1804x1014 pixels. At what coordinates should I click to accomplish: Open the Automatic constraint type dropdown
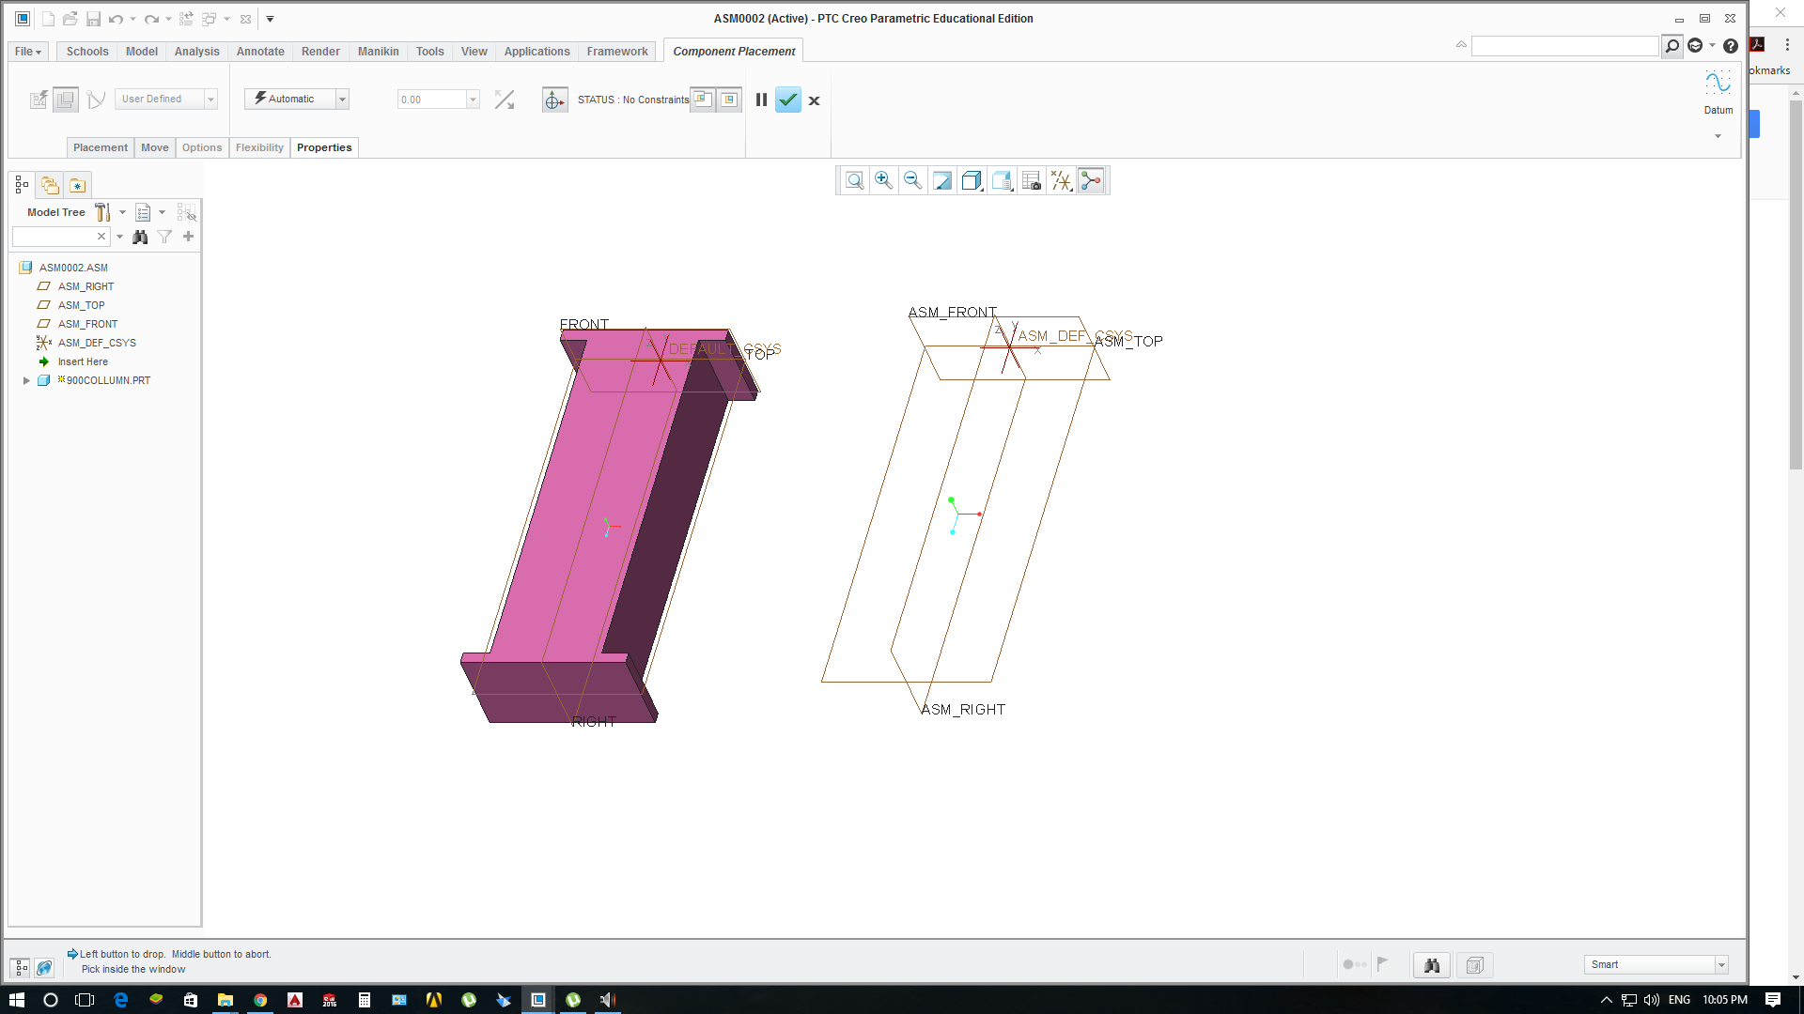(x=342, y=99)
